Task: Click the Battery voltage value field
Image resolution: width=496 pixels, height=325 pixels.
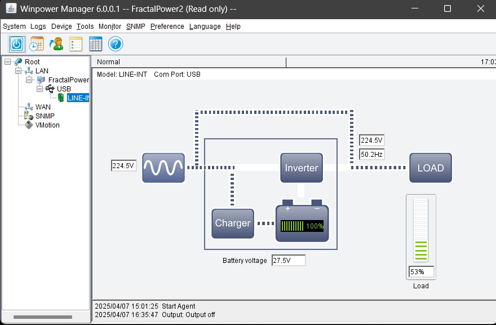Action: click(x=288, y=261)
